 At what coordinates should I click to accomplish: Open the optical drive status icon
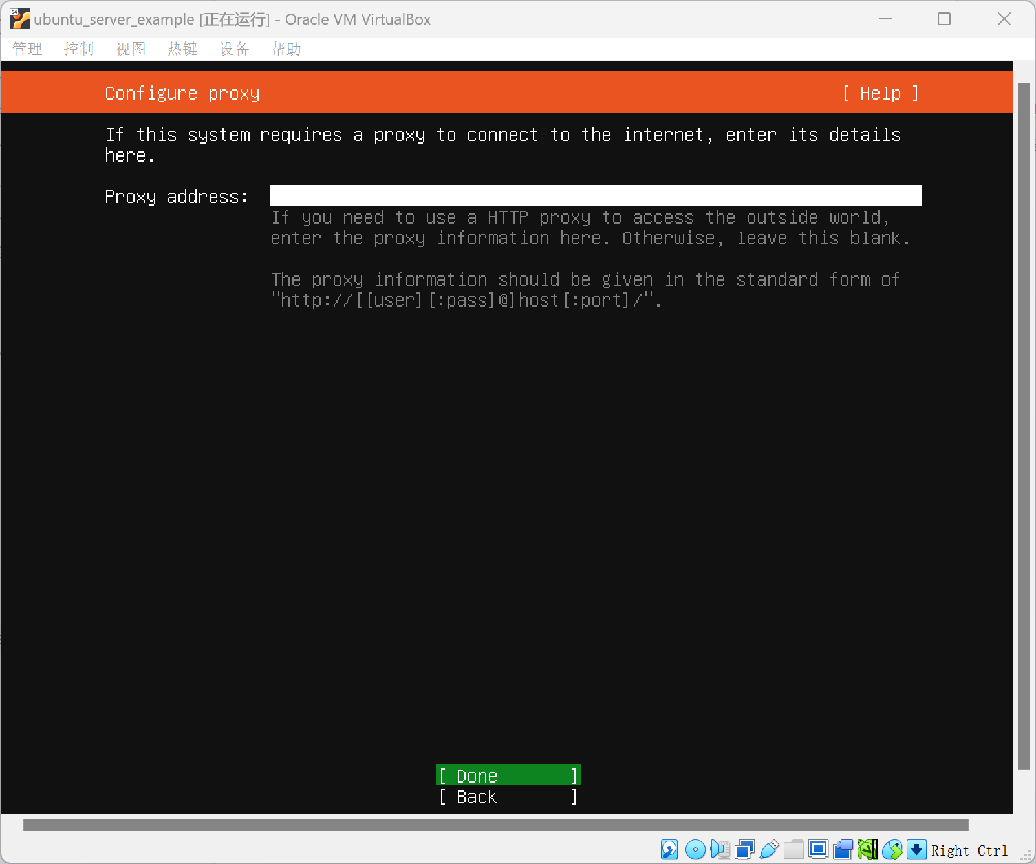point(695,849)
